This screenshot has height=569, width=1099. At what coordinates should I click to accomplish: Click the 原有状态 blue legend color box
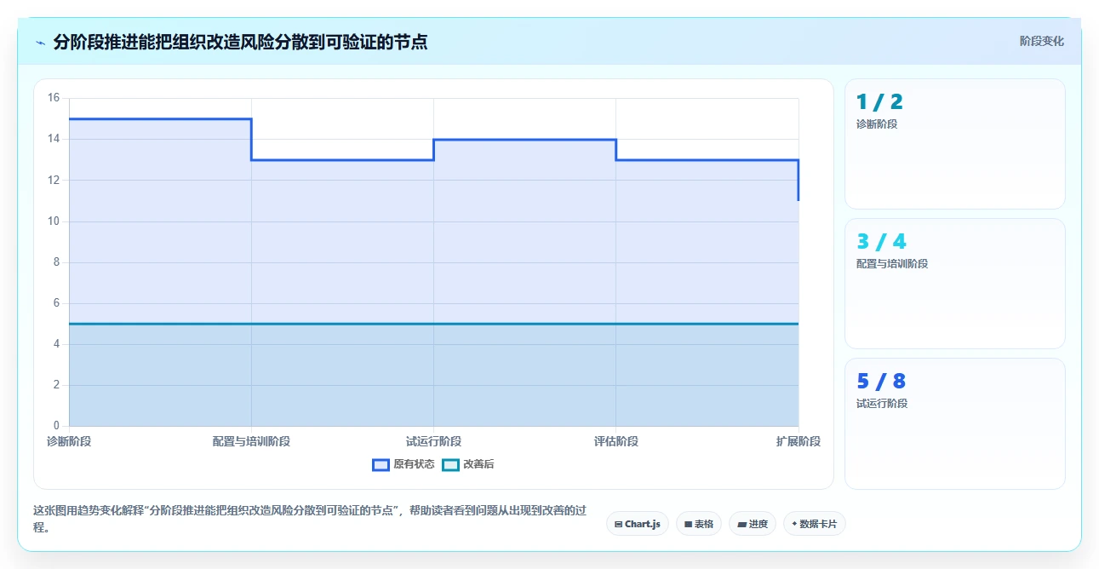click(x=381, y=464)
